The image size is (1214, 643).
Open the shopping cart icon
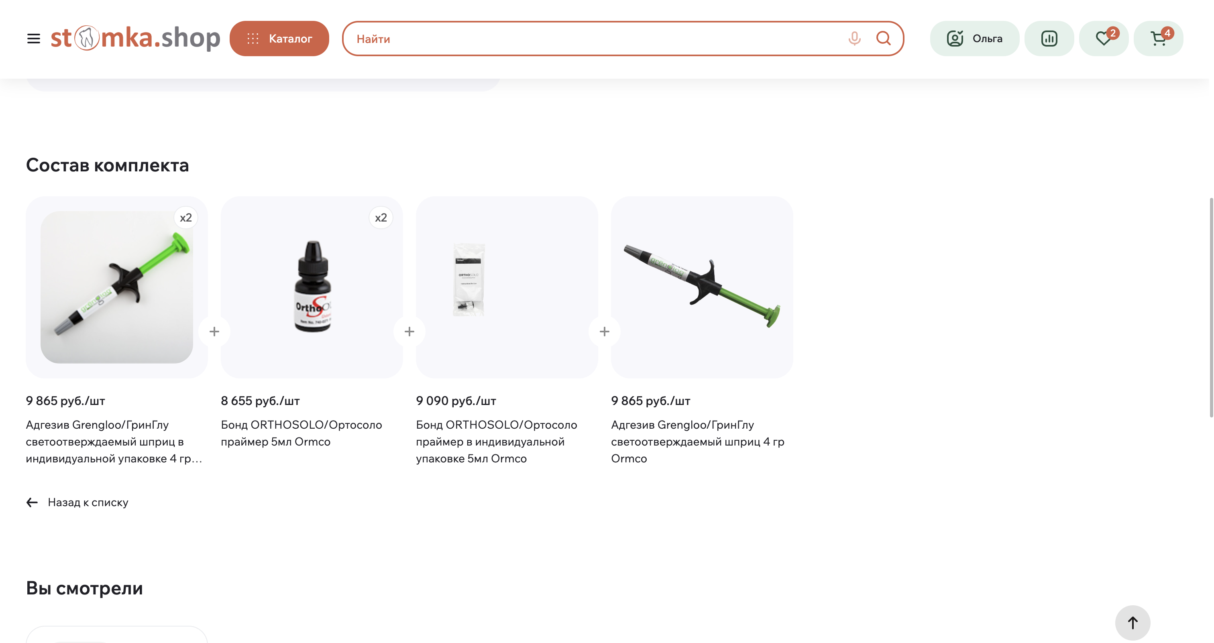(1158, 39)
